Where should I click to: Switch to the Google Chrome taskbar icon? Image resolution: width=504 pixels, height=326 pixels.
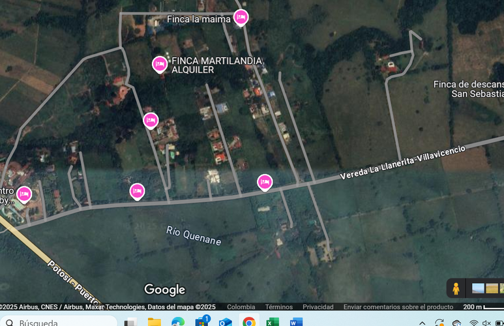point(249,322)
